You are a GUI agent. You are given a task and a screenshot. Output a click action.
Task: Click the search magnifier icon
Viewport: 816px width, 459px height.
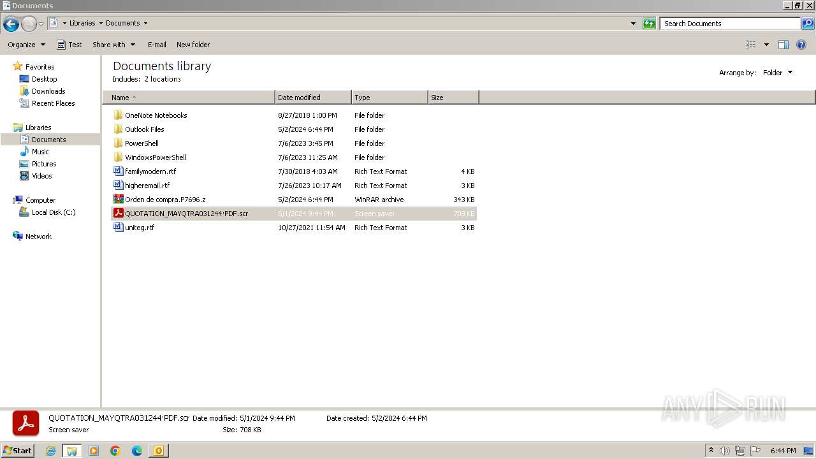[808, 24]
